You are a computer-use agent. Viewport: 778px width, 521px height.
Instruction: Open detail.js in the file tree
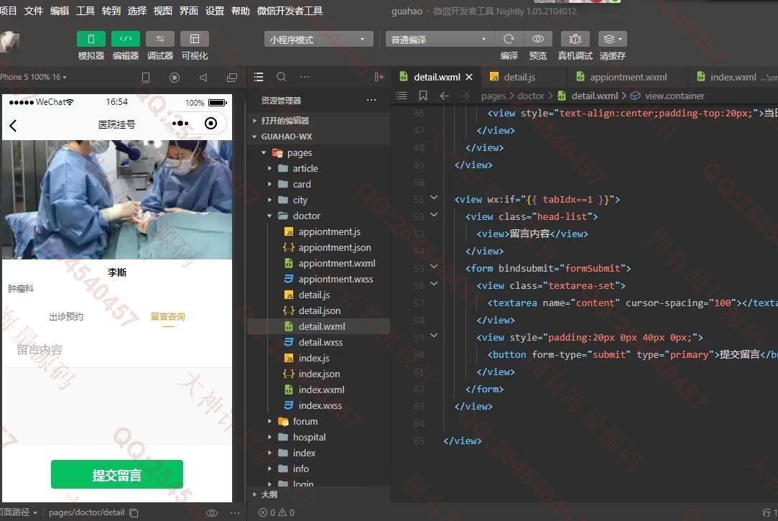pyautogui.click(x=318, y=295)
